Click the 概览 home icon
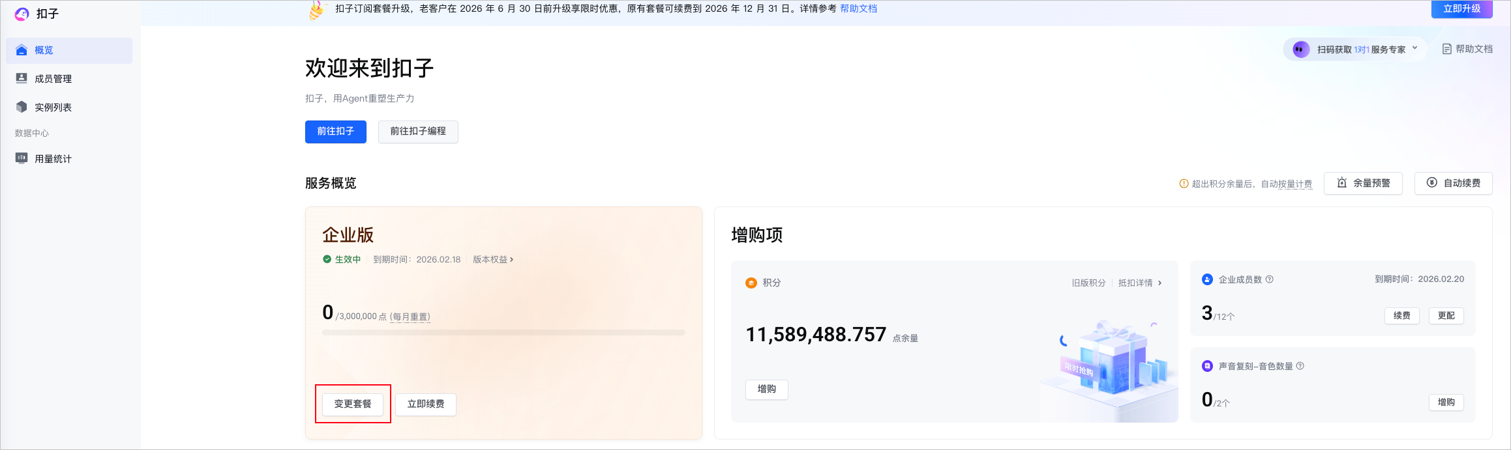 (x=22, y=50)
